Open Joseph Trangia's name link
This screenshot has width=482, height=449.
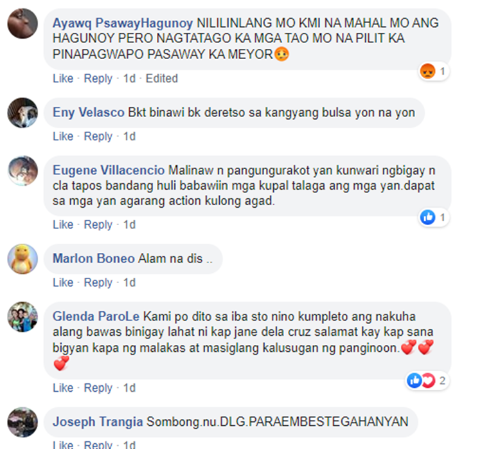pyautogui.click(x=98, y=421)
